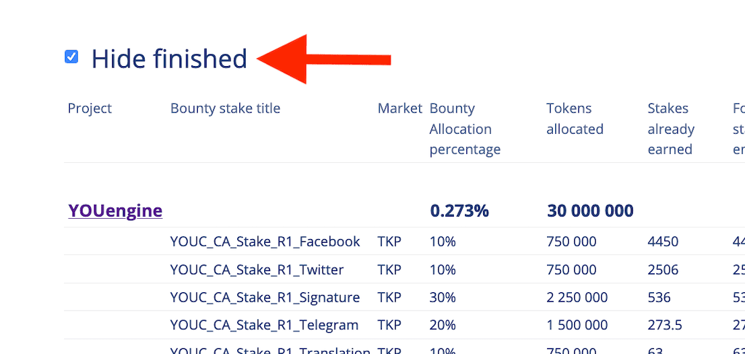This screenshot has height=354, width=745.
Task: Click the Market column header
Action: point(399,108)
